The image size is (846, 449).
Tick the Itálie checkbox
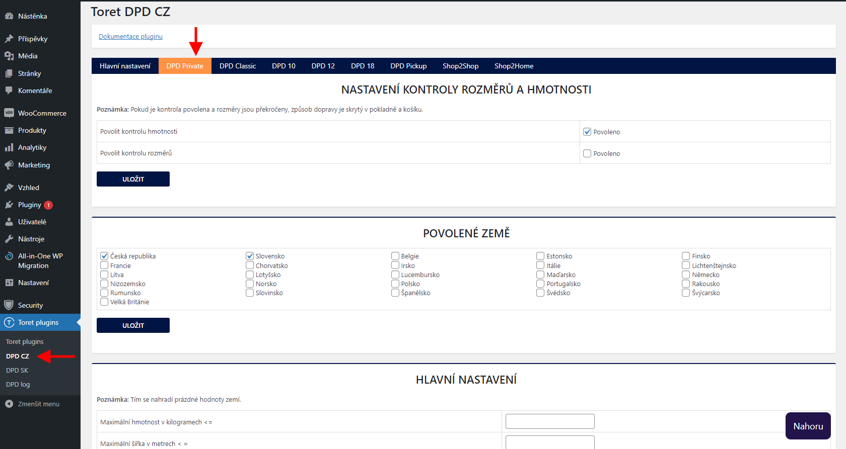coord(540,265)
